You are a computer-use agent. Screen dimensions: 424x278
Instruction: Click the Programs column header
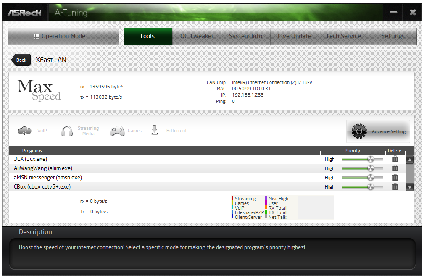tap(32, 151)
